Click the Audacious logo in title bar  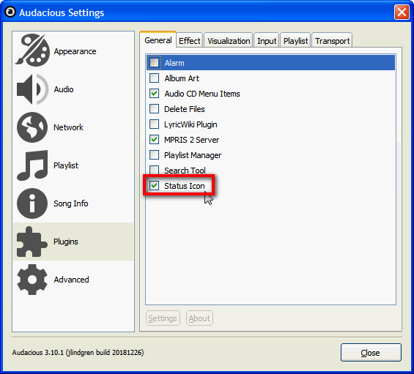[10, 12]
